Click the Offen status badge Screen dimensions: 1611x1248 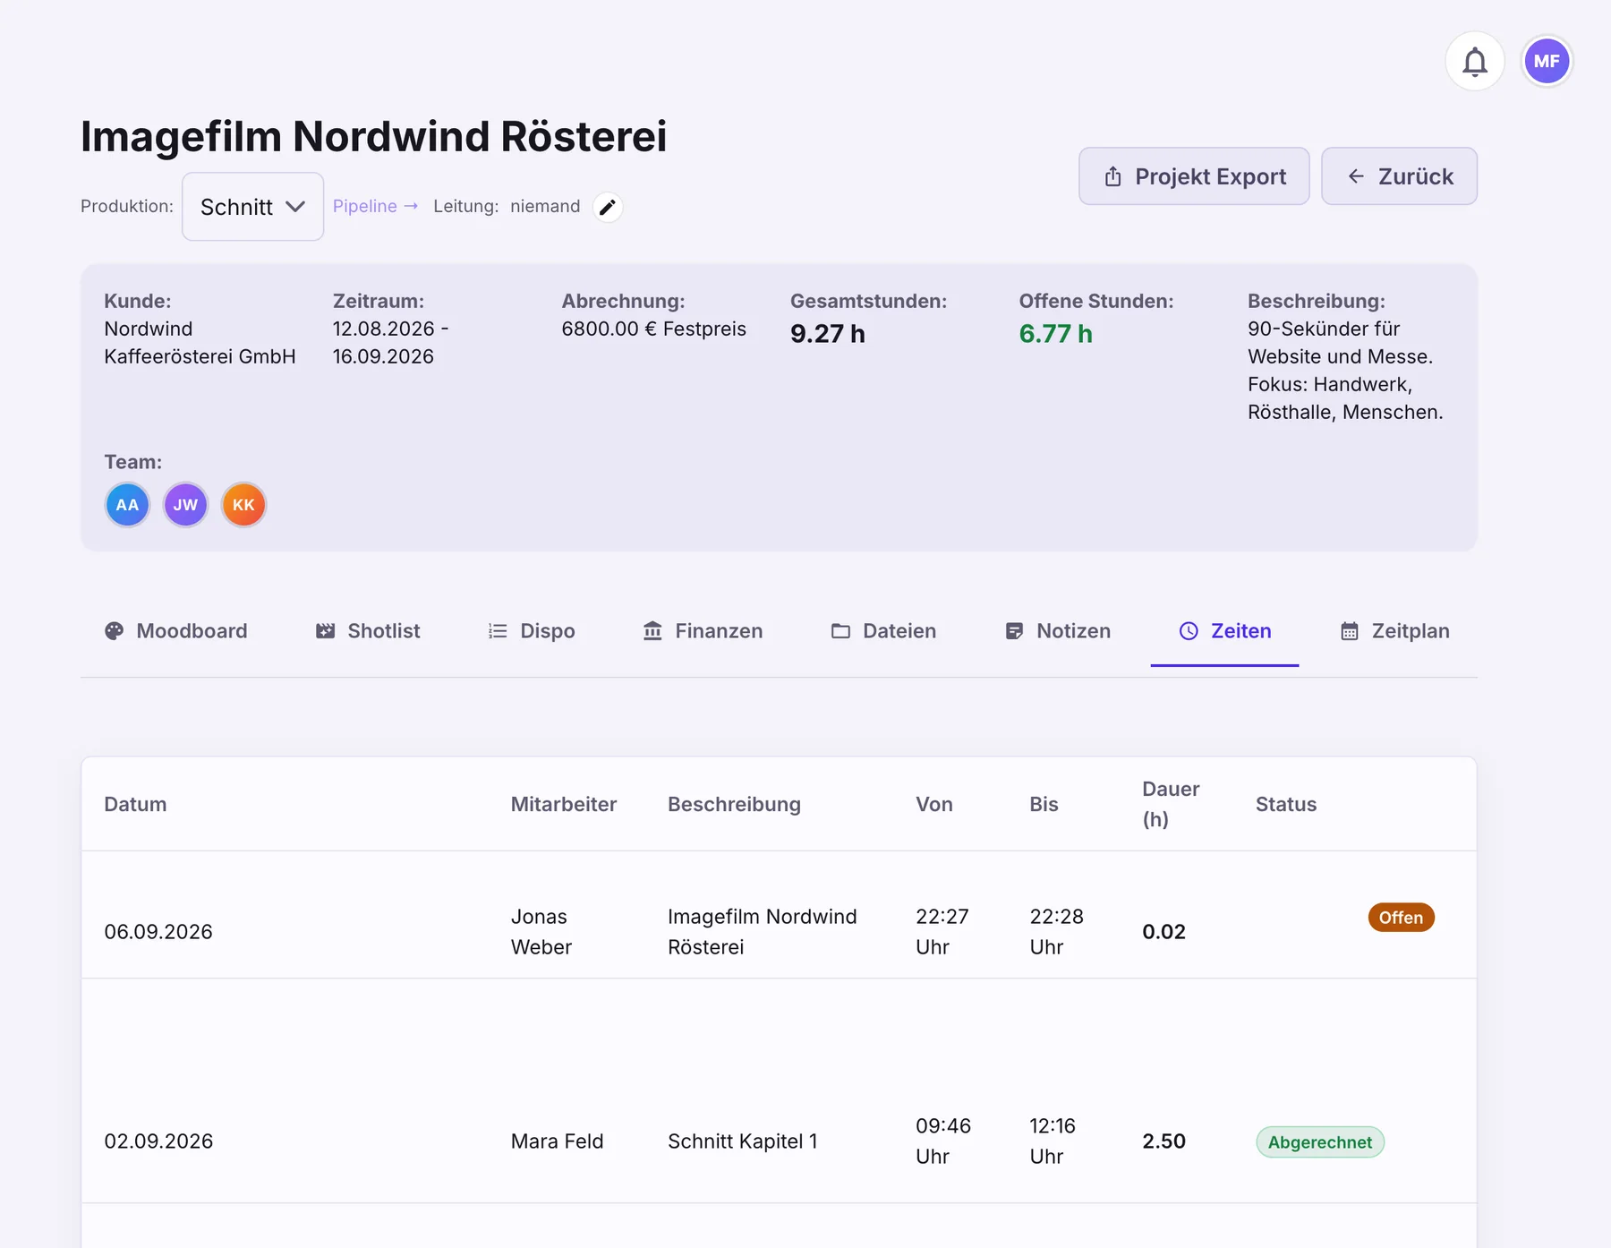(1401, 918)
